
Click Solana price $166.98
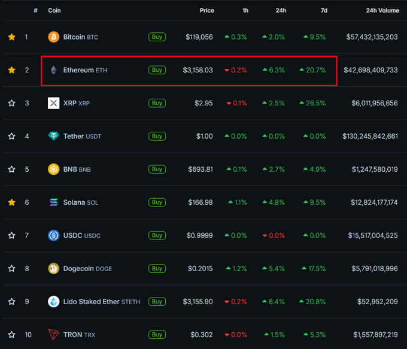click(201, 202)
